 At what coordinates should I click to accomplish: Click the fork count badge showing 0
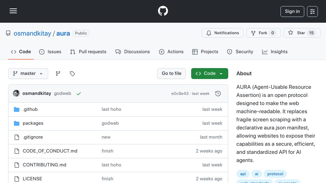click(x=273, y=33)
